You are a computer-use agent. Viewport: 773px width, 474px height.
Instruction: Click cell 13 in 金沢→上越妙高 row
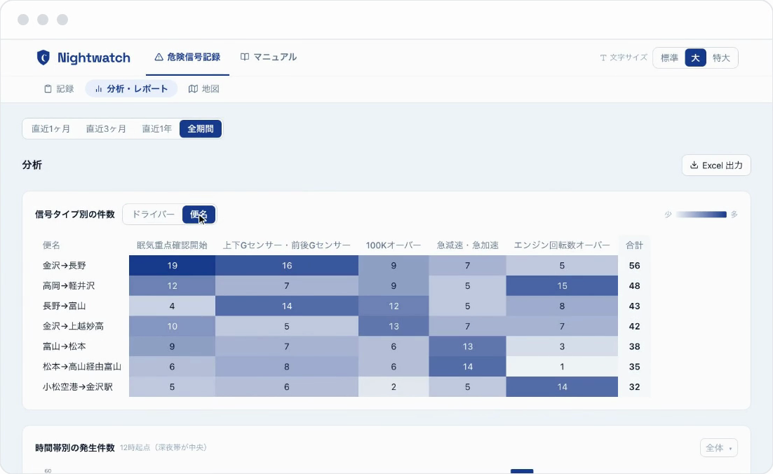coord(394,326)
